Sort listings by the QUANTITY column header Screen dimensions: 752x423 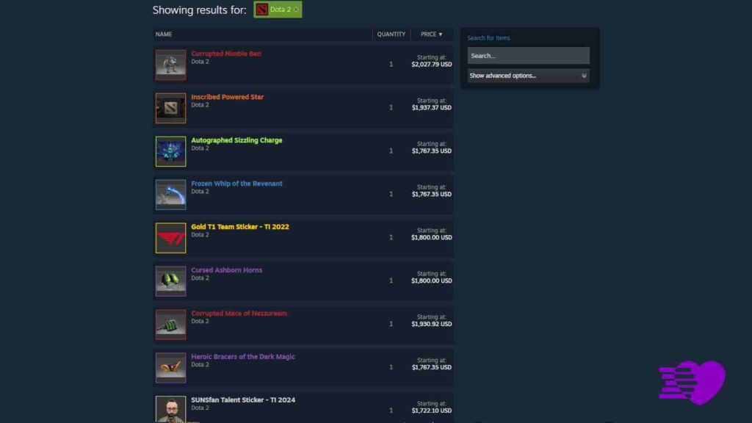391,34
